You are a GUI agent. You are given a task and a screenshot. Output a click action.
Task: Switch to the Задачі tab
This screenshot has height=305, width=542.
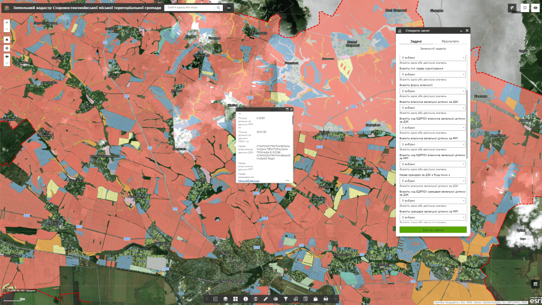click(416, 41)
